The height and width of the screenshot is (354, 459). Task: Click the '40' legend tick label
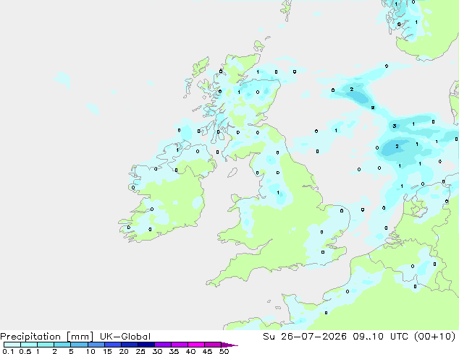tap(190, 351)
